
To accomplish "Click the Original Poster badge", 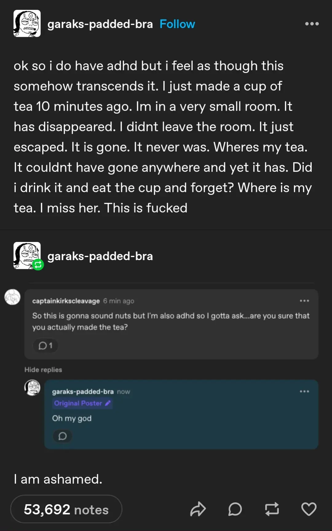I will (x=82, y=403).
